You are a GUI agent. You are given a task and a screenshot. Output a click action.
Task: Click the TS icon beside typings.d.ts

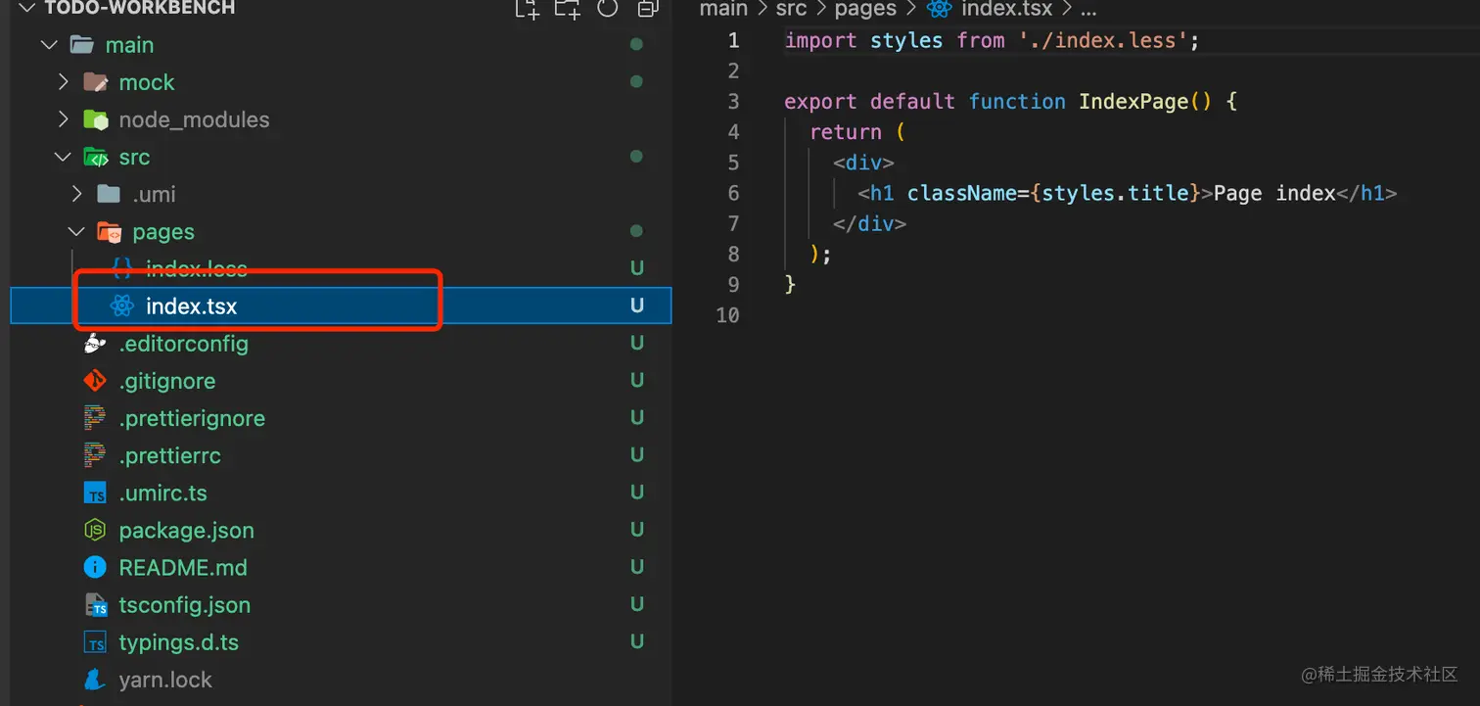click(95, 642)
